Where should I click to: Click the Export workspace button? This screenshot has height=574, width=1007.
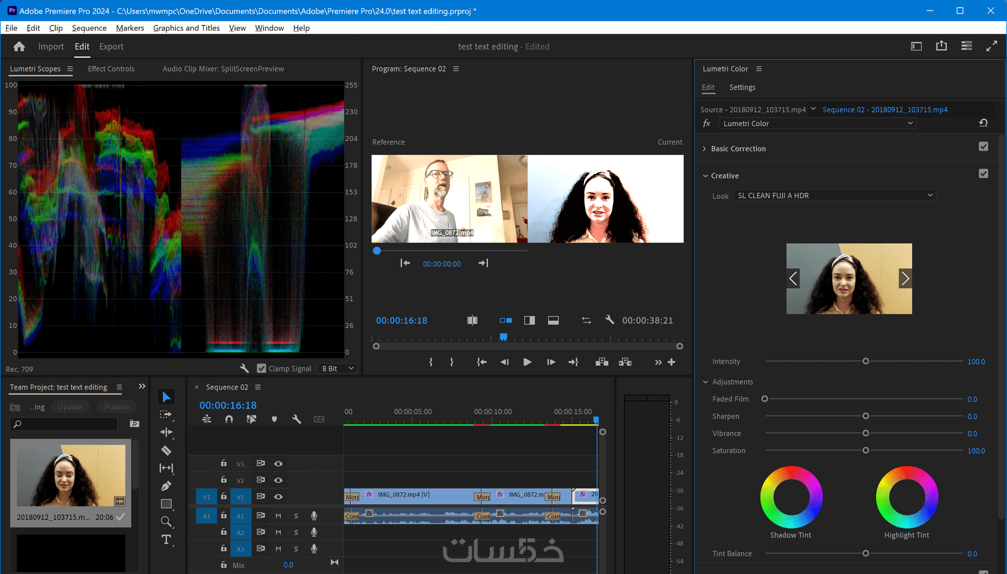click(111, 47)
